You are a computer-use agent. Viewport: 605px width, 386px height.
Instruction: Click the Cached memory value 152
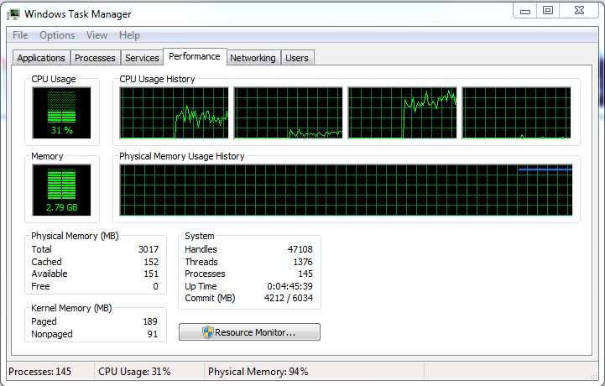click(x=151, y=262)
